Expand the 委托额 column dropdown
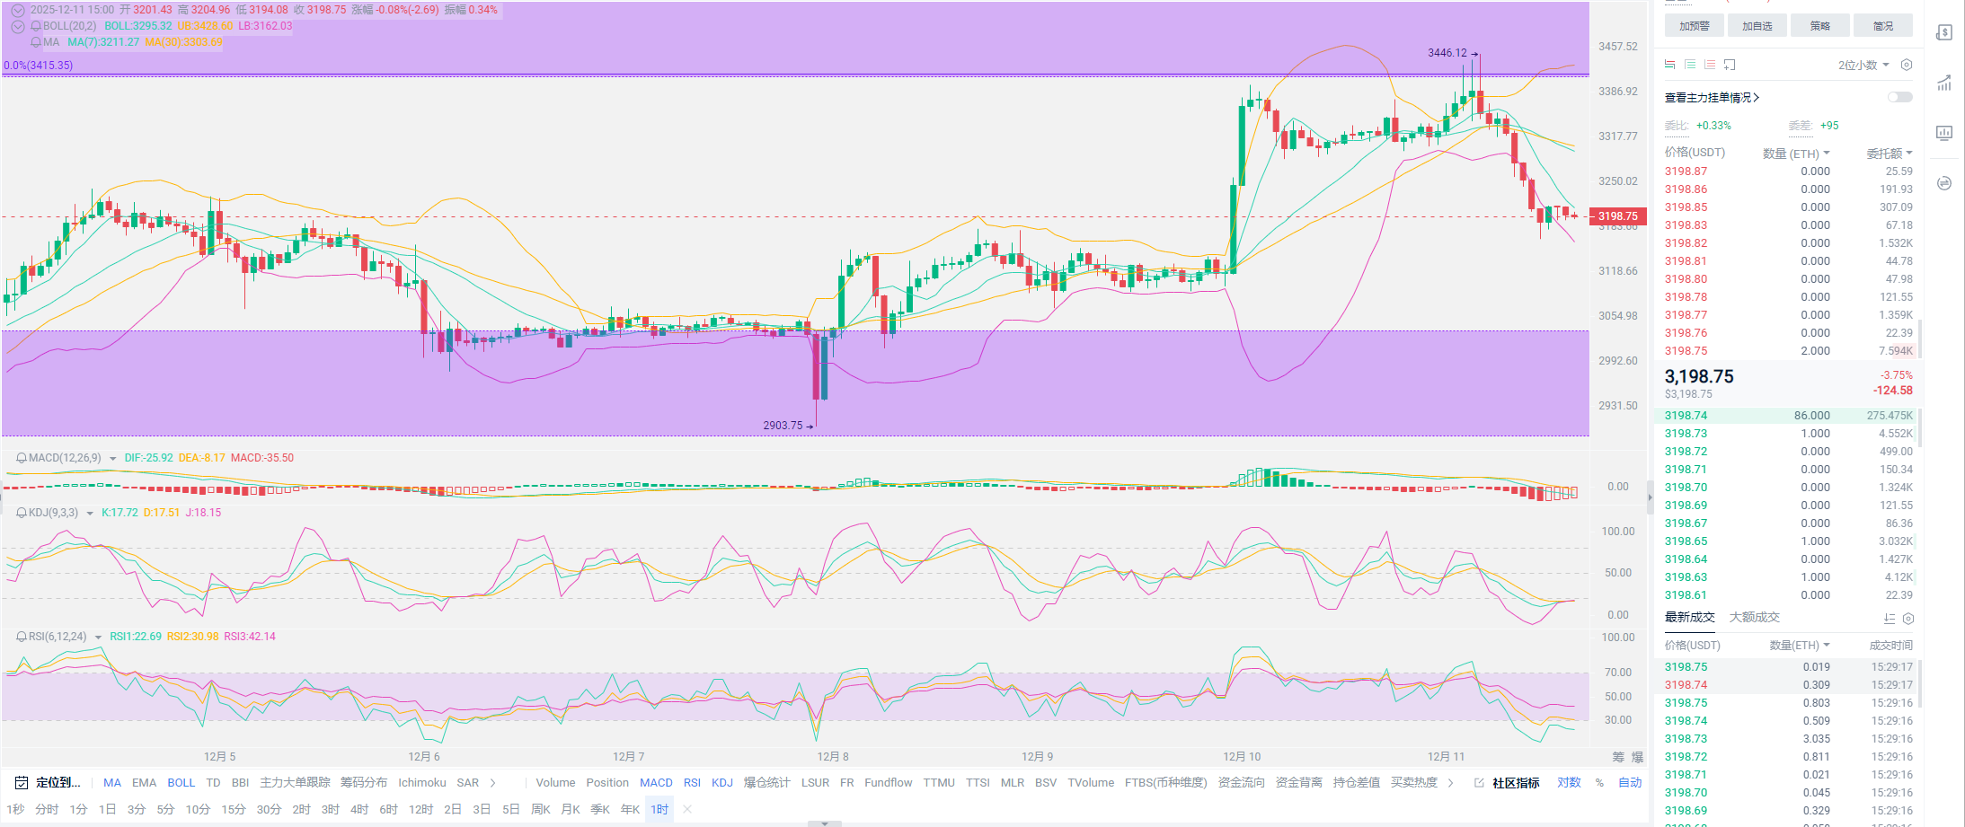 [x=1890, y=154]
